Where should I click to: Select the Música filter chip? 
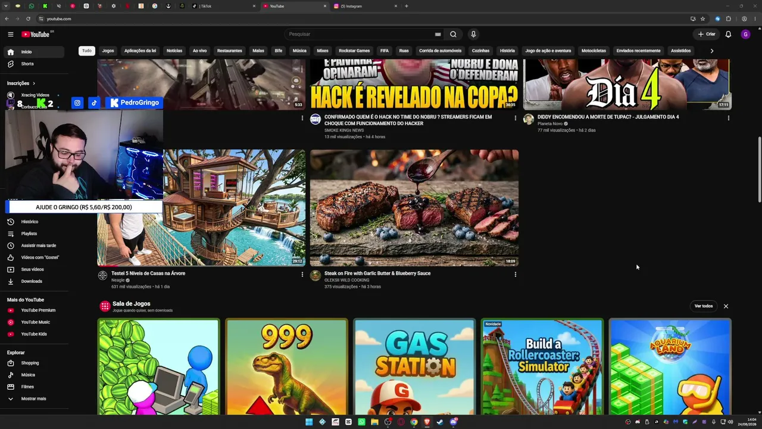[299, 51]
